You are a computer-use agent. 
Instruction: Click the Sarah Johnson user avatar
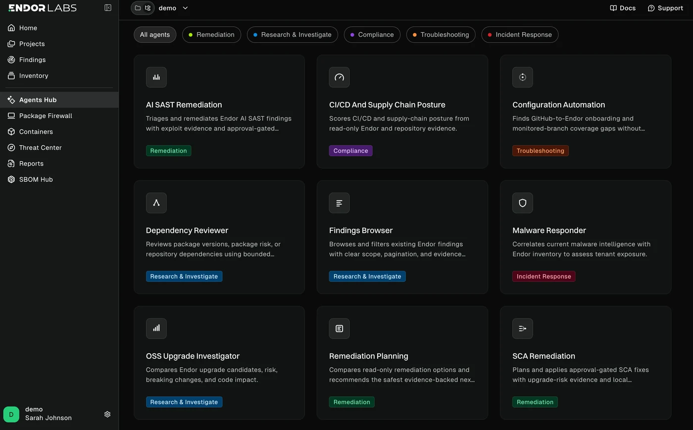[11, 414]
